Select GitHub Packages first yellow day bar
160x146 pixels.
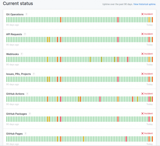tap(48, 119)
